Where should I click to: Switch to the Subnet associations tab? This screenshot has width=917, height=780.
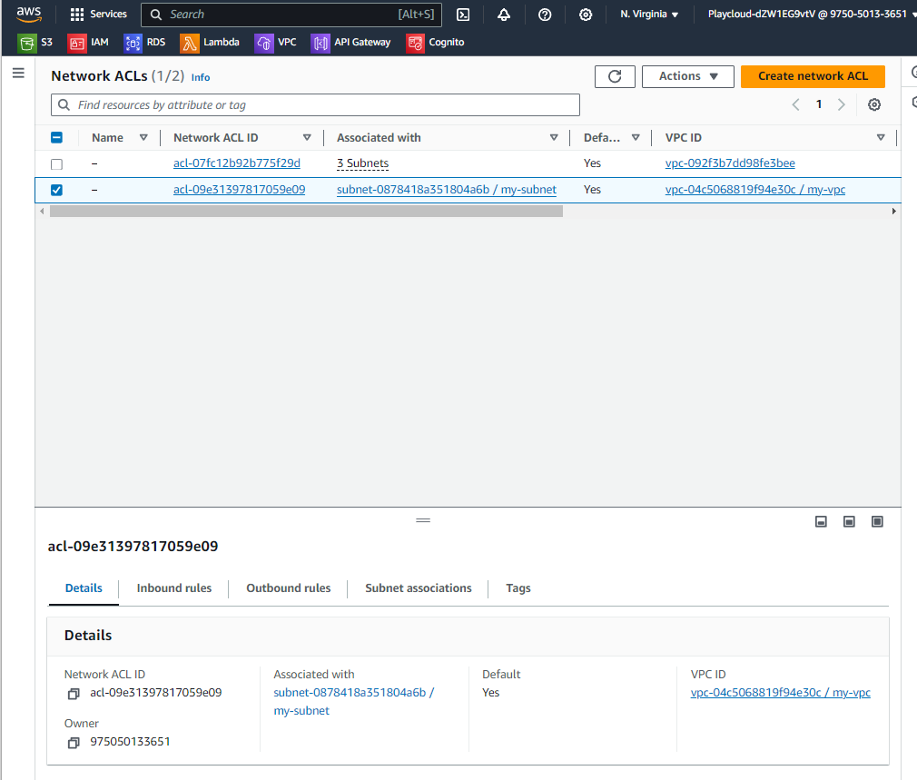419,588
